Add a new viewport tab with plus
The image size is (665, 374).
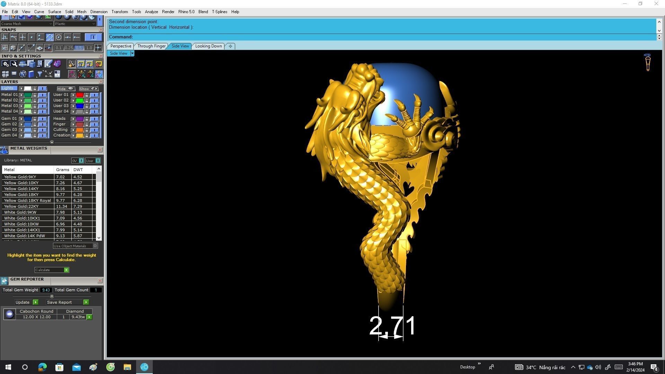[x=230, y=46]
